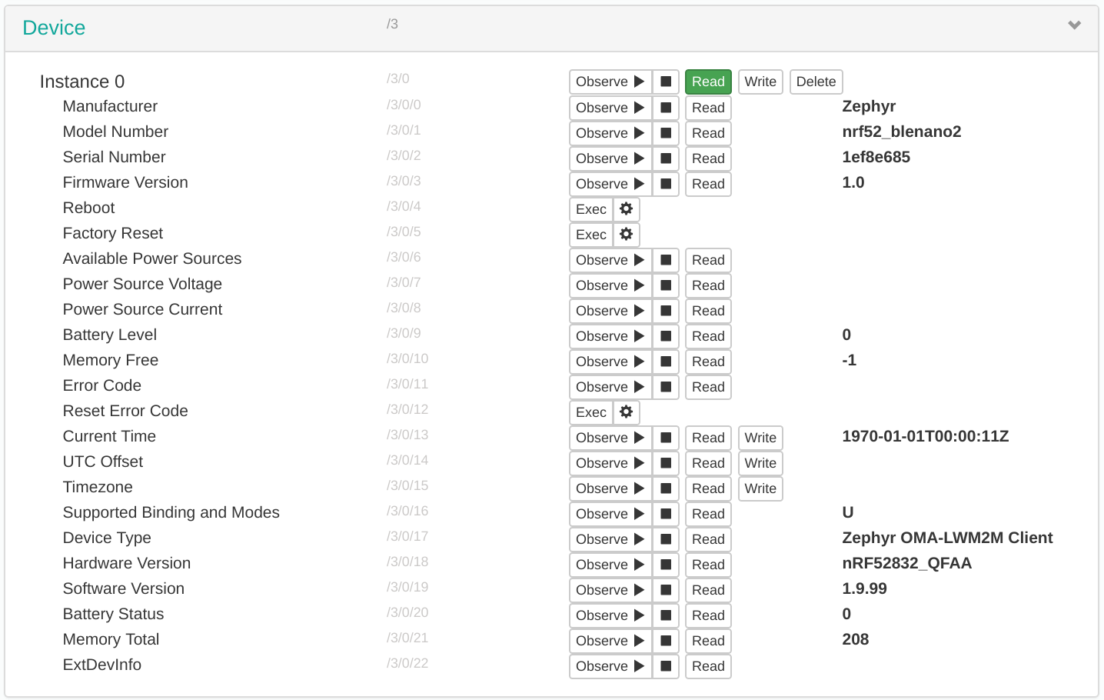
Task: Stop observing Firmware Version
Action: 666,184
